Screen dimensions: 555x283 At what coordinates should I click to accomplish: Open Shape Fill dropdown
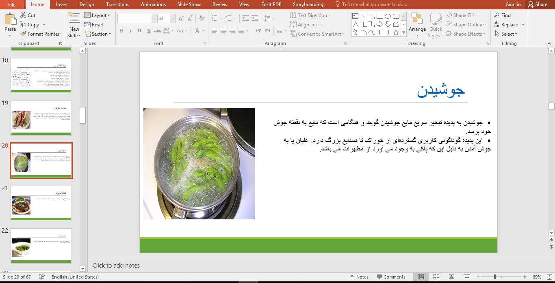462,15
